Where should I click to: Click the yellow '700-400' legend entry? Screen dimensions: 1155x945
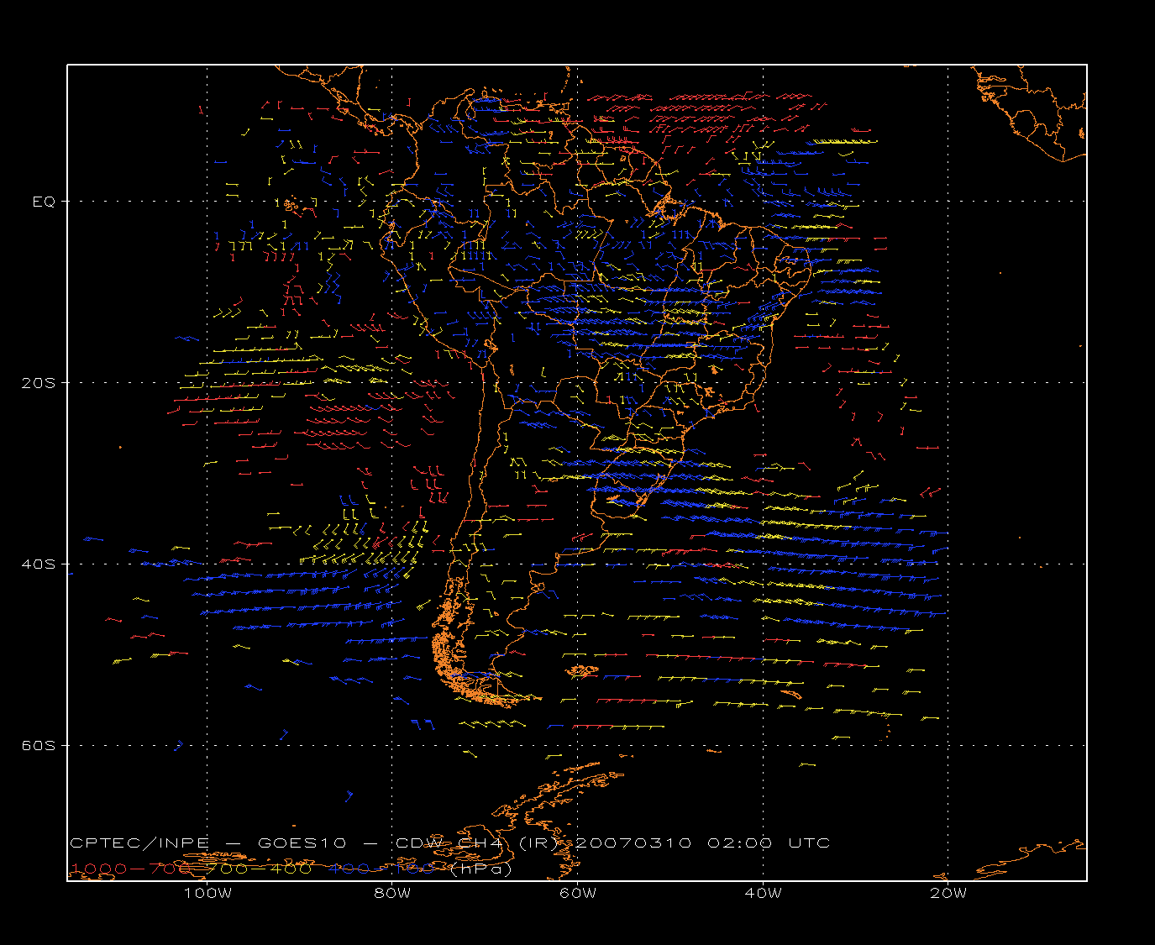[260, 869]
